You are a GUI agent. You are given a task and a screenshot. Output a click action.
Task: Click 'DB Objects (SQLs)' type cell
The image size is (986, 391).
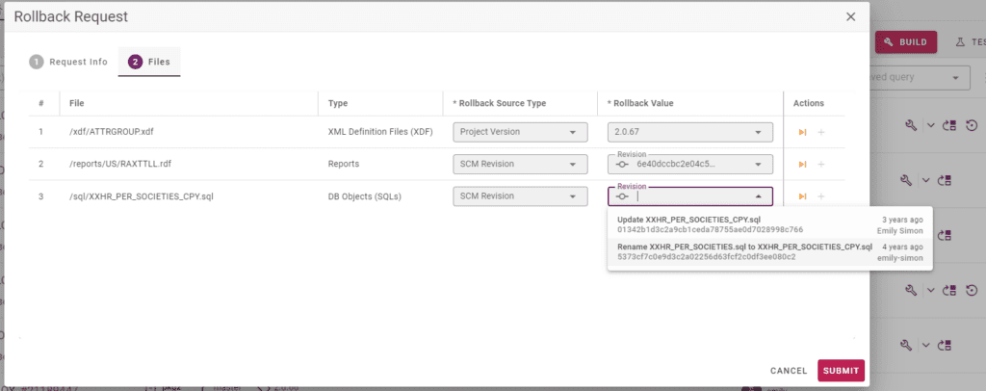[x=365, y=196]
